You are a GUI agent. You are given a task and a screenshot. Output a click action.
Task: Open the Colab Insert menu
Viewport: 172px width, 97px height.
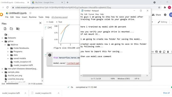click(24, 17)
